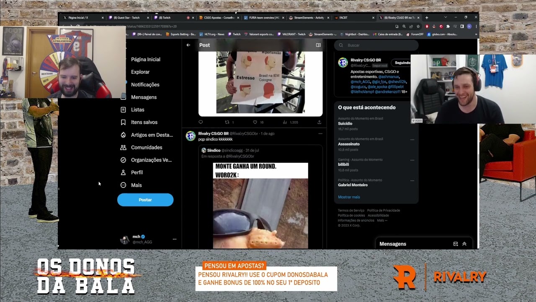Open the 'MONTE GANHA UM ROUND' meme image
Viewport: 536px width, 302px height.
pos(260,206)
